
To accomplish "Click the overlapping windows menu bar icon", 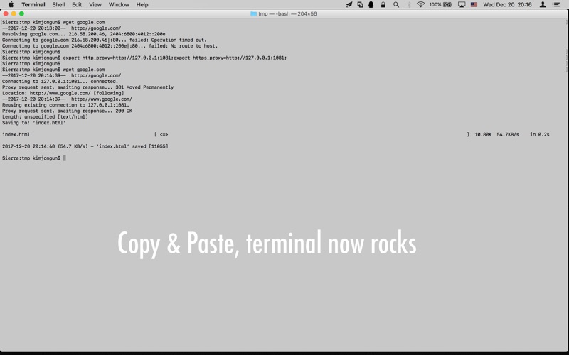I will [360, 5].
